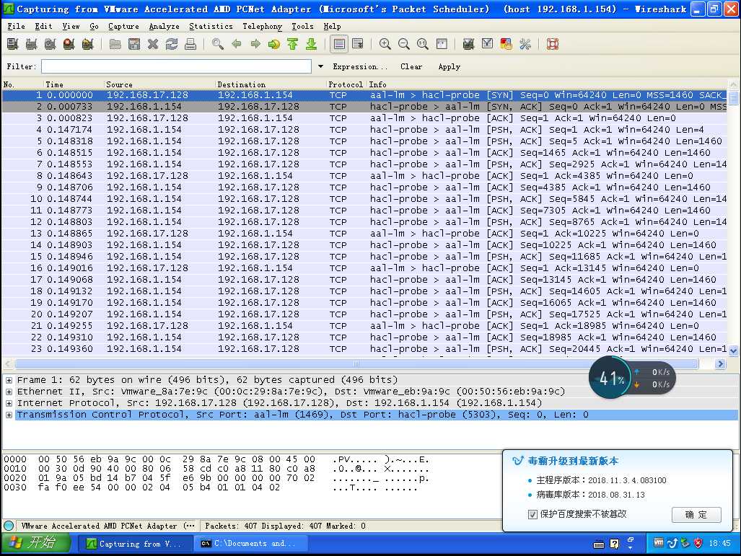
Task: Toggle packet list colorize button
Action: 339,45
